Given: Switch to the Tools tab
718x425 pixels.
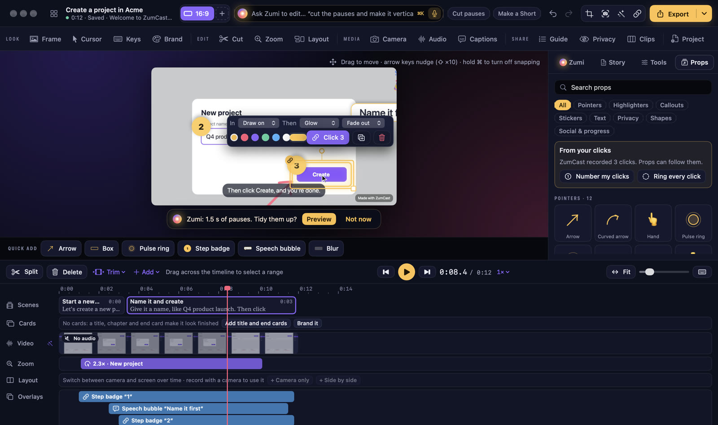Looking at the screenshot, I should (654, 62).
